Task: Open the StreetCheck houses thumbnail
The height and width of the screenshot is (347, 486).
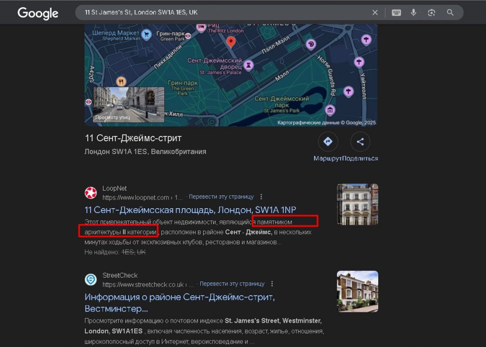Action: (x=357, y=291)
